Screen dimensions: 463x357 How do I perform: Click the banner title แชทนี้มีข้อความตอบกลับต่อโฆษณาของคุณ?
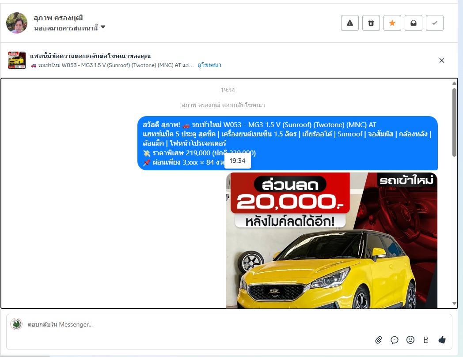91,56
